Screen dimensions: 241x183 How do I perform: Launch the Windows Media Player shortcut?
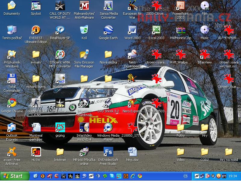[108, 128]
